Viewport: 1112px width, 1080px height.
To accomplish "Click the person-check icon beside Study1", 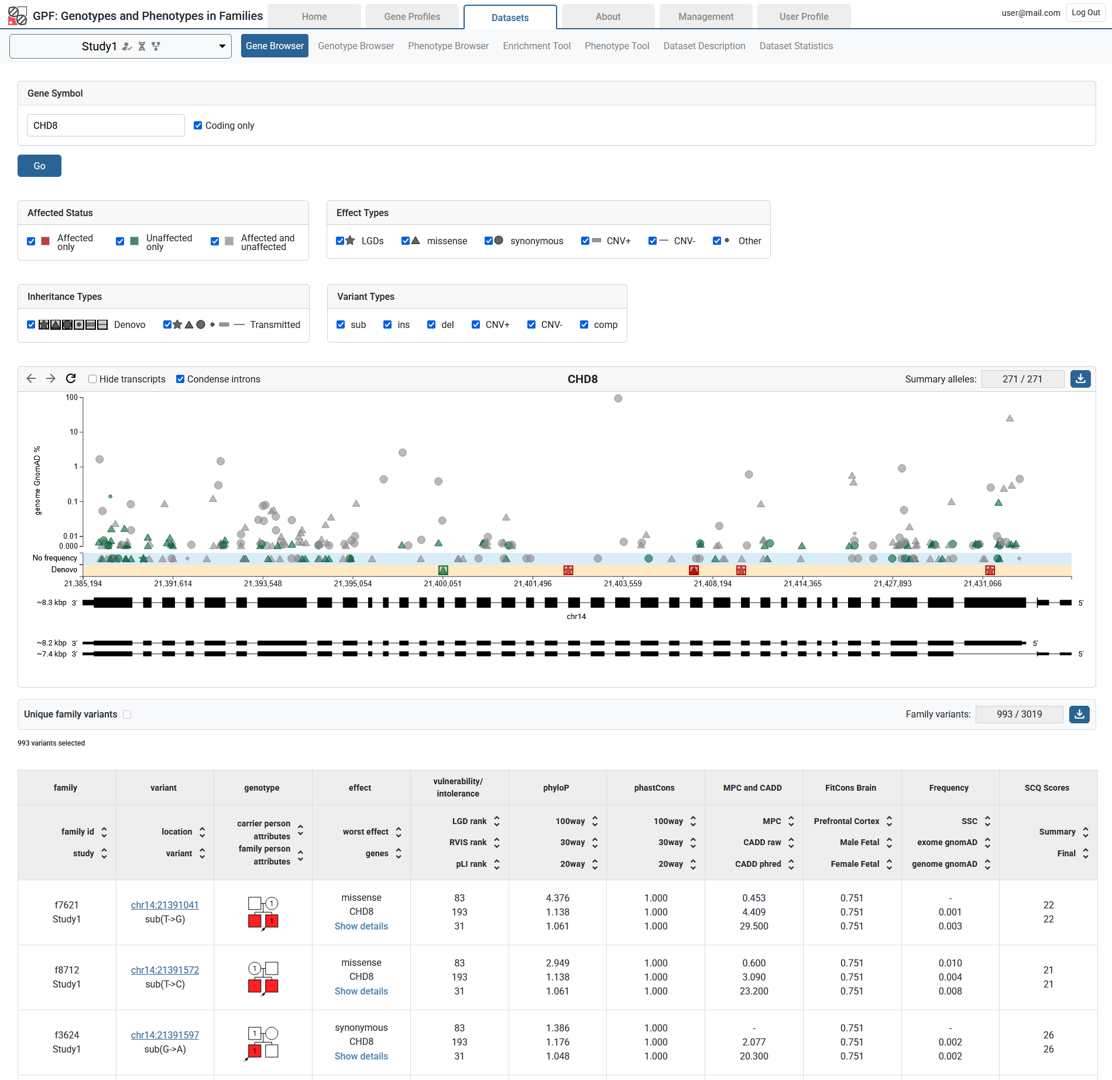I will point(128,46).
